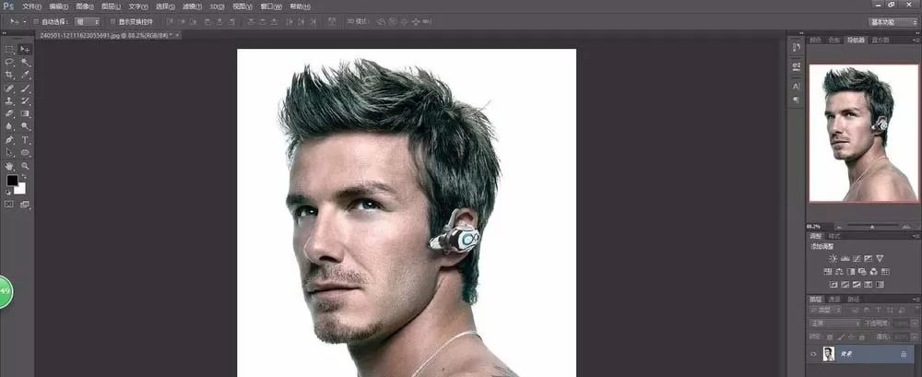Select the Zoom tool
The width and height of the screenshot is (922, 377).
tap(25, 165)
